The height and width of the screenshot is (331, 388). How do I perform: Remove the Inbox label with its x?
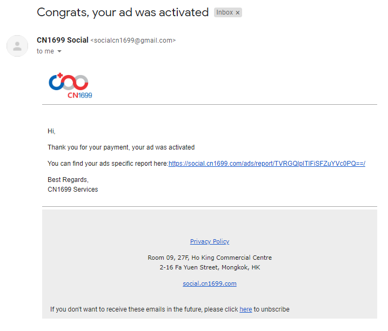[238, 12]
